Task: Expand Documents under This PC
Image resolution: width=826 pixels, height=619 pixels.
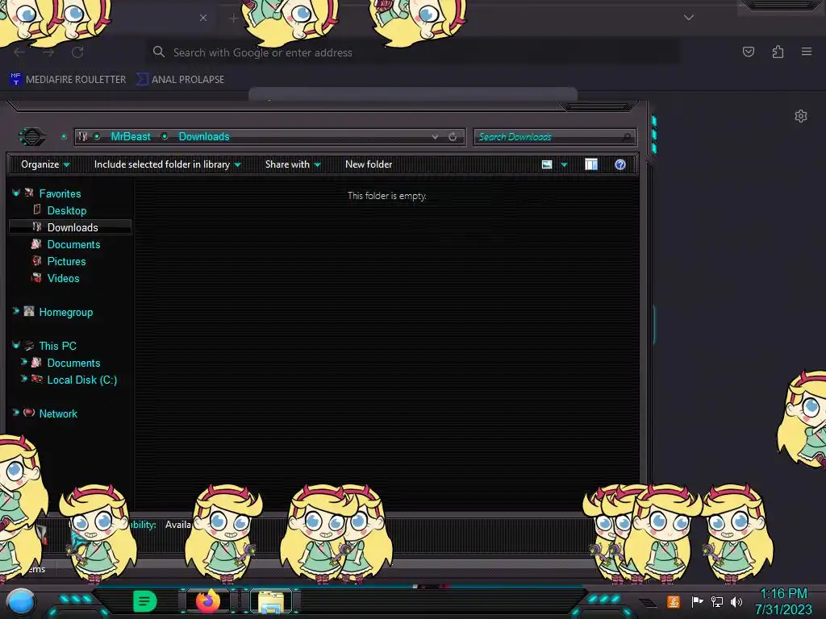Action: coord(23,362)
